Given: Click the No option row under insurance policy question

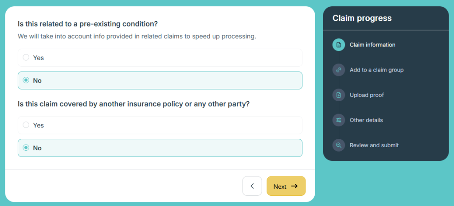Looking at the screenshot, I should [x=160, y=148].
